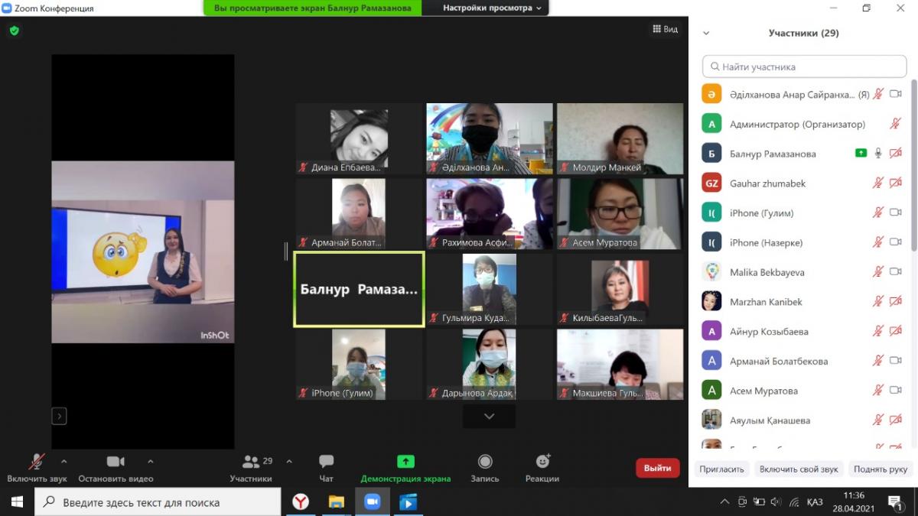Image resolution: width=918 pixels, height=516 pixels.
Task: Click the green Share Screen icon
Action: tap(405, 462)
